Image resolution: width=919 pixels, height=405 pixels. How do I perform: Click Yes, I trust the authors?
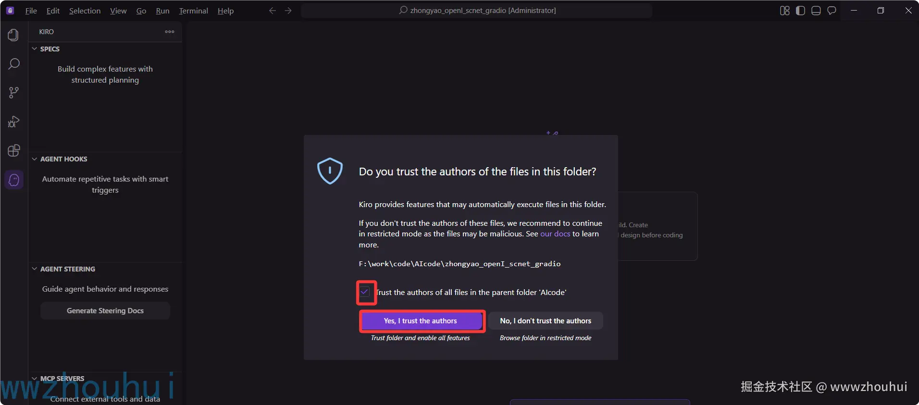tap(421, 321)
